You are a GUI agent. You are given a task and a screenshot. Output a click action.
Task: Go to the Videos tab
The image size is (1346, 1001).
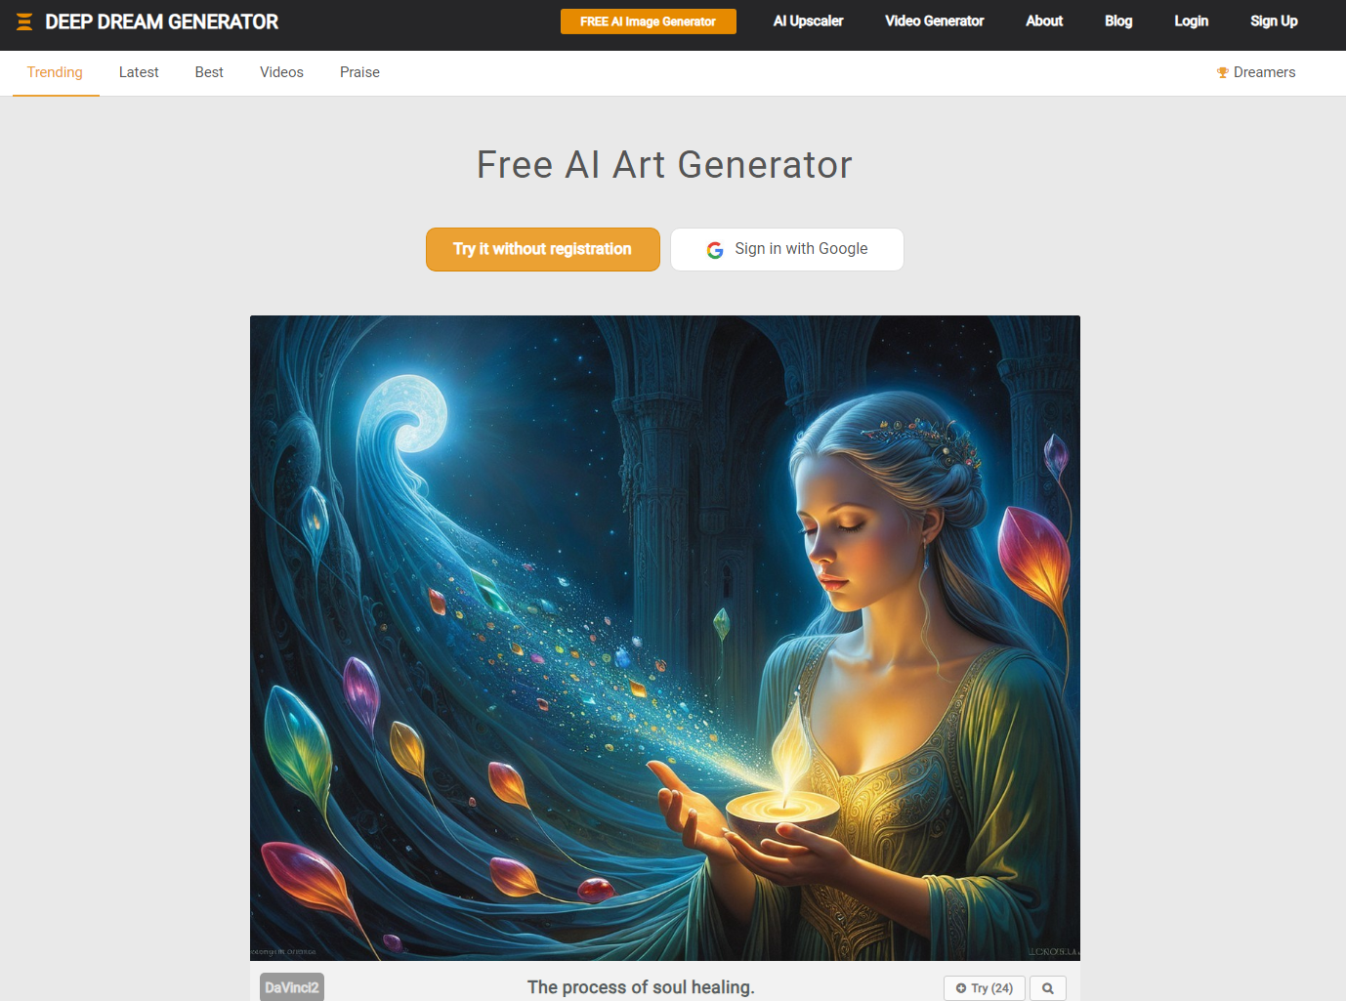281,72
